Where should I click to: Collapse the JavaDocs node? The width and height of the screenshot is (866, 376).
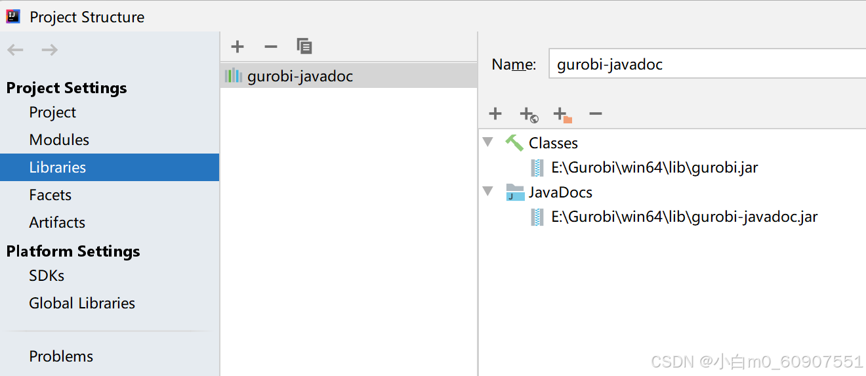pos(487,191)
